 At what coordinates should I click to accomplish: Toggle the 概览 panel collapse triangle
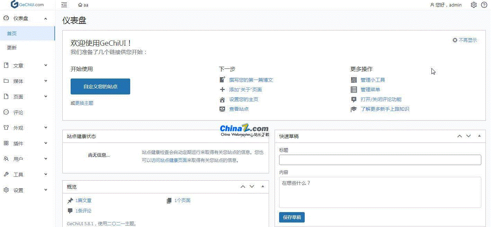click(x=262, y=187)
